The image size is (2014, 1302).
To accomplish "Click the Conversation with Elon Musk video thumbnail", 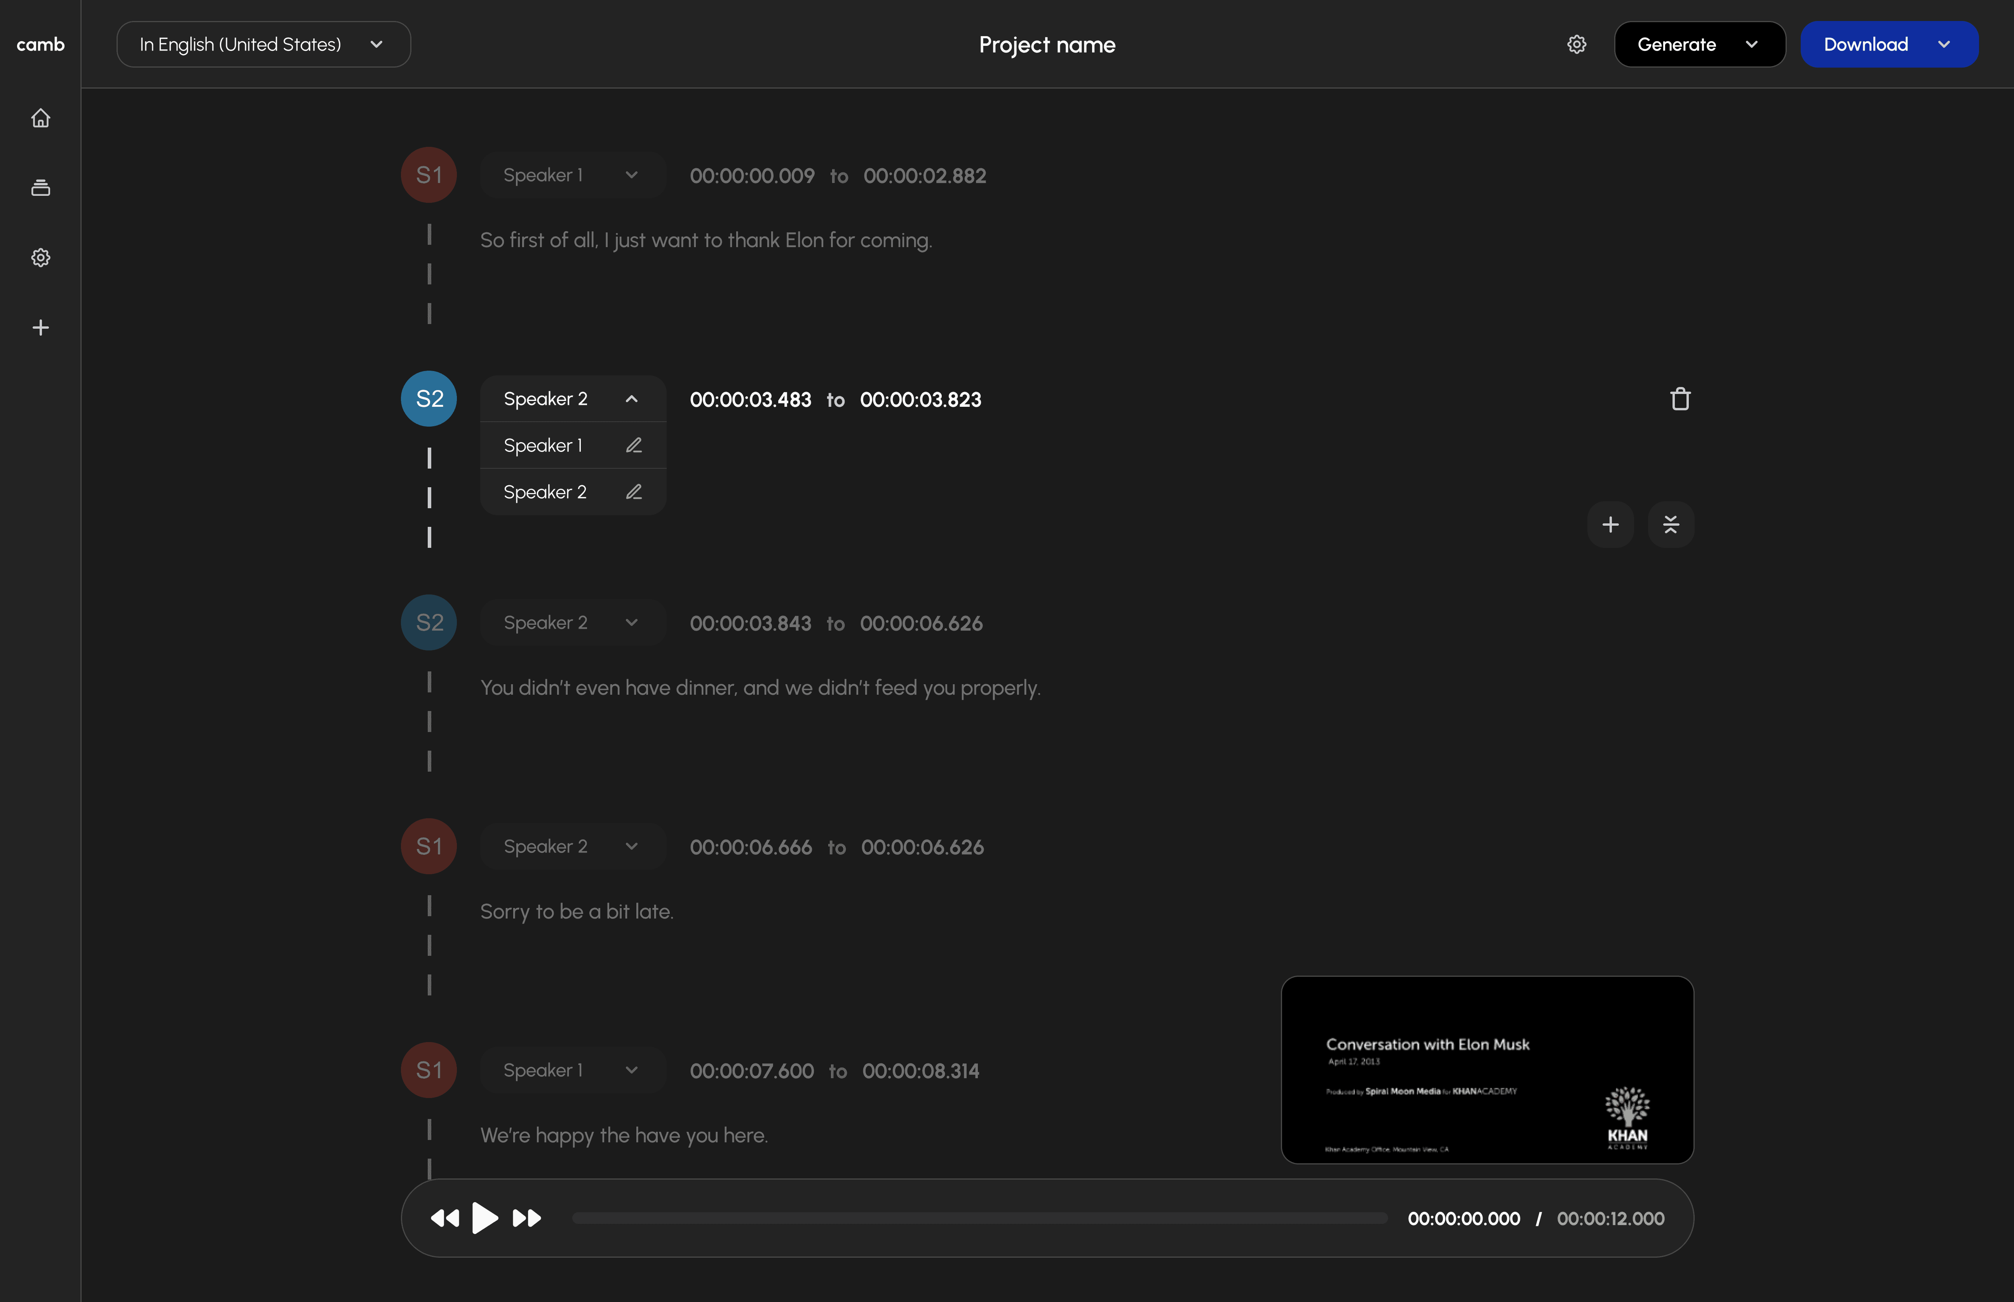I will tap(1487, 1070).
